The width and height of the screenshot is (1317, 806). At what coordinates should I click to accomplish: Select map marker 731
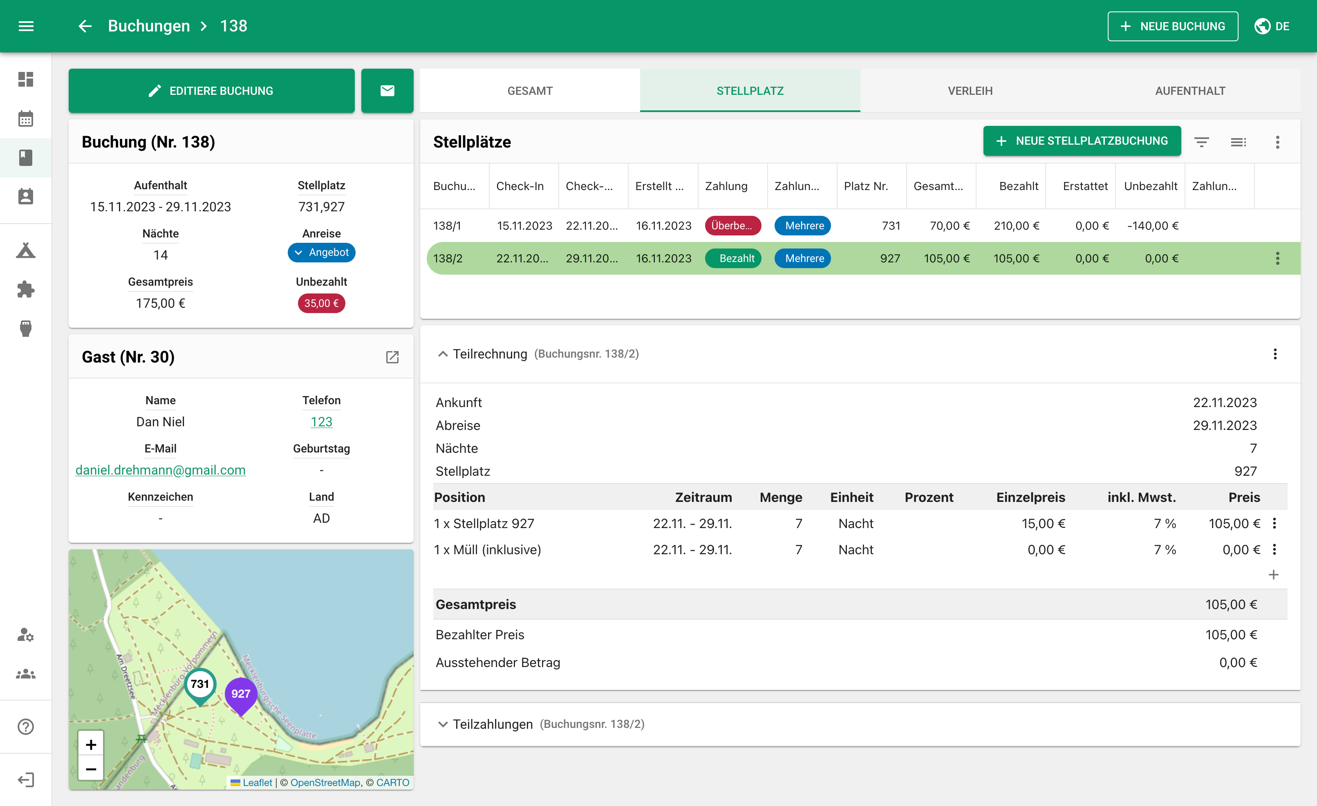tap(200, 686)
